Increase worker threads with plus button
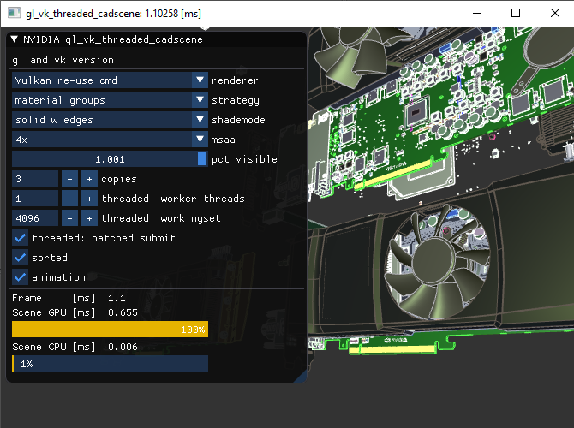The width and height of the screenshot is (574, 428). pyautogui.click(x=89, y=199)
